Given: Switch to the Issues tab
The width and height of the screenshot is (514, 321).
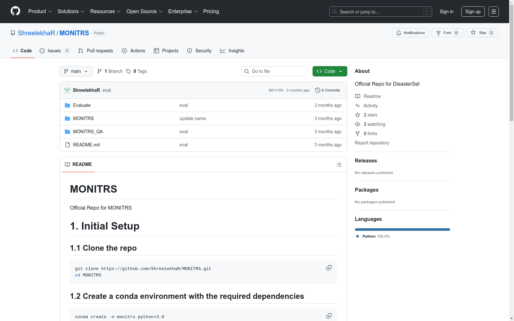Looking at the screenshot, I should pyautogui.click(x=55, y=51).
